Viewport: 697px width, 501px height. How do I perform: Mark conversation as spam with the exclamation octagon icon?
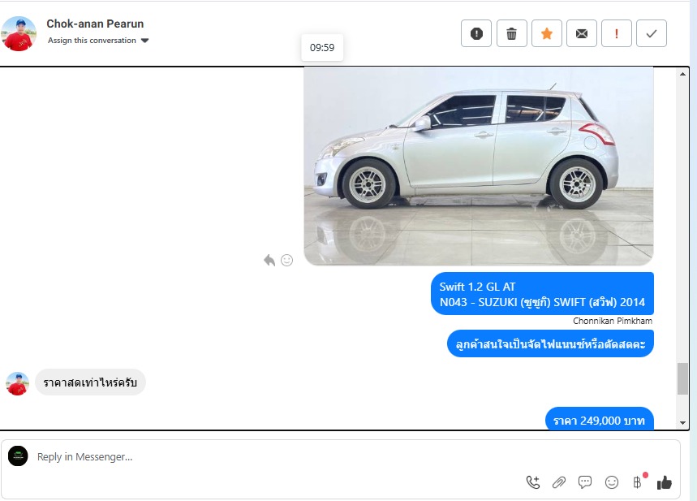click(476, 33)
